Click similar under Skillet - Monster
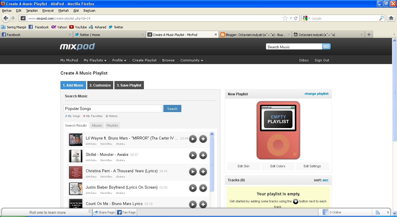This screenshot has width=397, height=217. [x=91, y=160]
